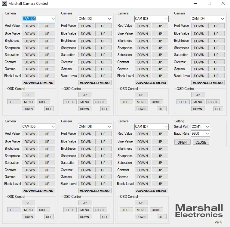
Task: Click the Marshall Camera Control title bar icon
Action: [x=5, y=3]
